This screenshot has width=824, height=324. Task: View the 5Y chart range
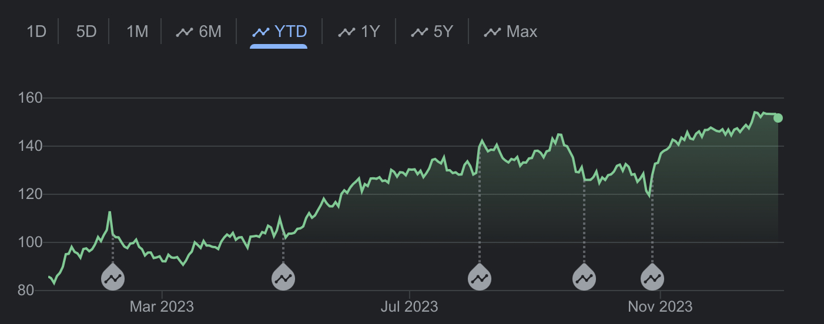click(432, 31)
